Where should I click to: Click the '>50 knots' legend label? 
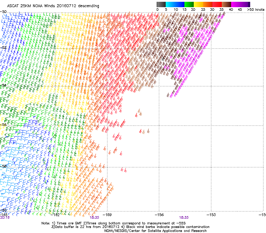pos(256,10)
